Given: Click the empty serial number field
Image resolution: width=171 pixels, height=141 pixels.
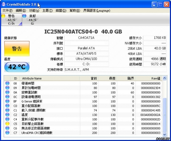Looking at the screenshot, I should (x=87, y=43).
